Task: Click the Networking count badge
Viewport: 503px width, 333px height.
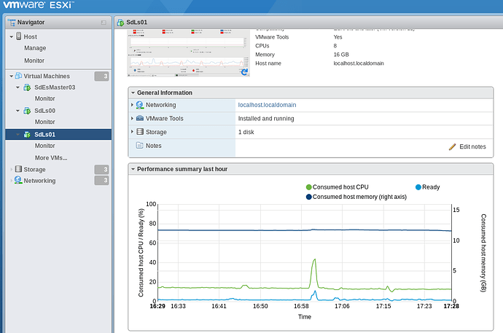Action: [101, 181]
